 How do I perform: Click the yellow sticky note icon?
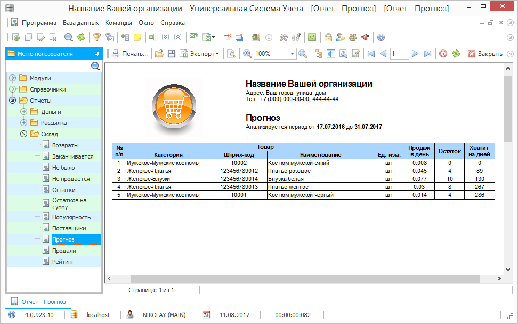[137, 37]
